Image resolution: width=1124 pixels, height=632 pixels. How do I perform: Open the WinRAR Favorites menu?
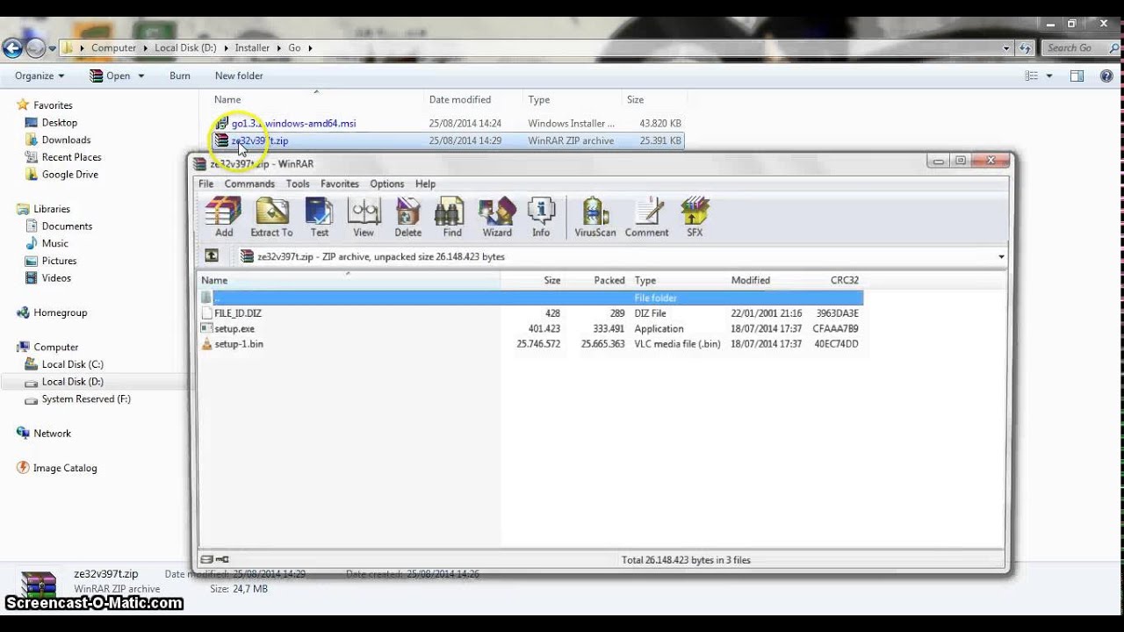pos(340,184)
